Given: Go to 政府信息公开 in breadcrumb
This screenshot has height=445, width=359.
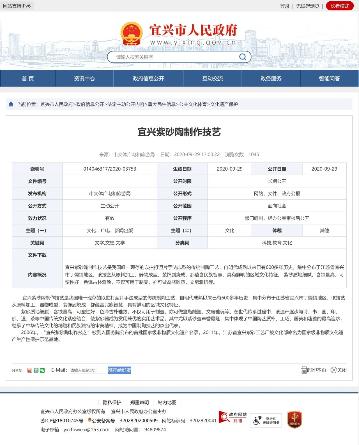Looking at the screenshot, I should pyautogui.click(x=90, y=104).
